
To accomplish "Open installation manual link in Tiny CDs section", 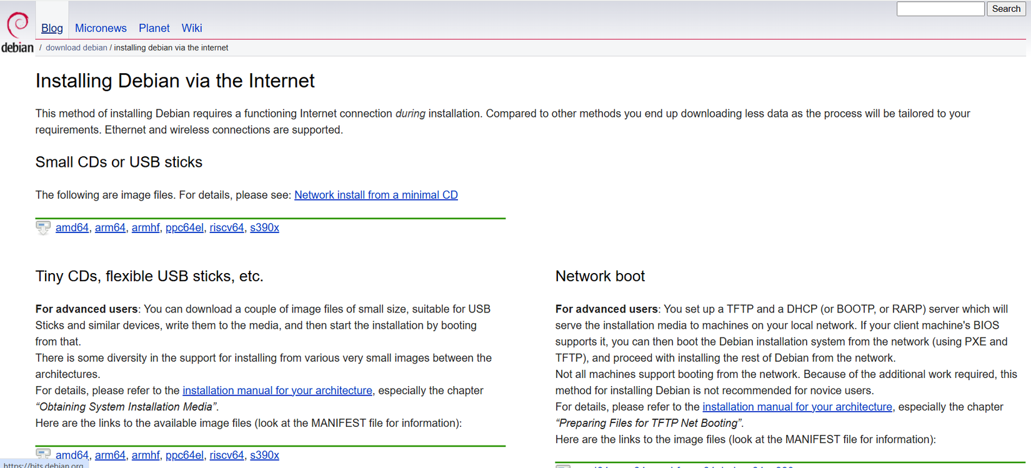I will (277, 390).
